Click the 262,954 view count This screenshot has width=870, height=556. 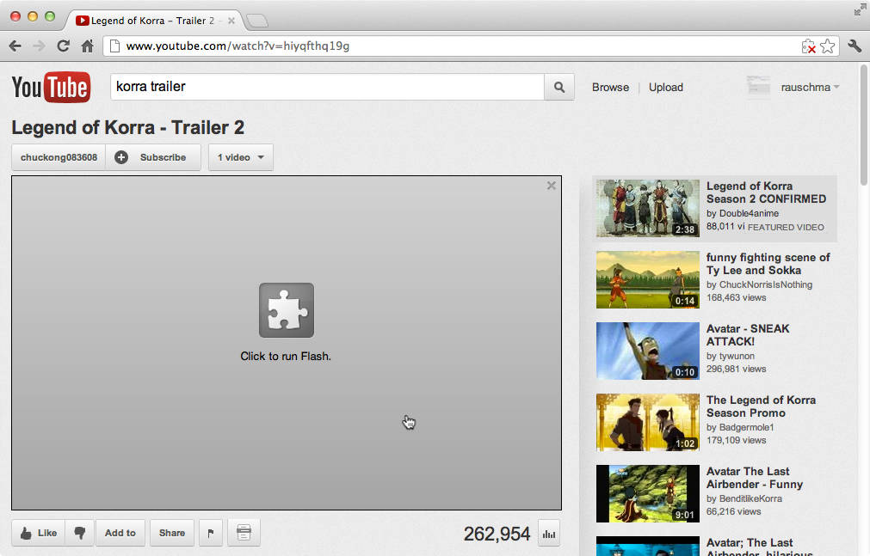[x=497, y=534]
